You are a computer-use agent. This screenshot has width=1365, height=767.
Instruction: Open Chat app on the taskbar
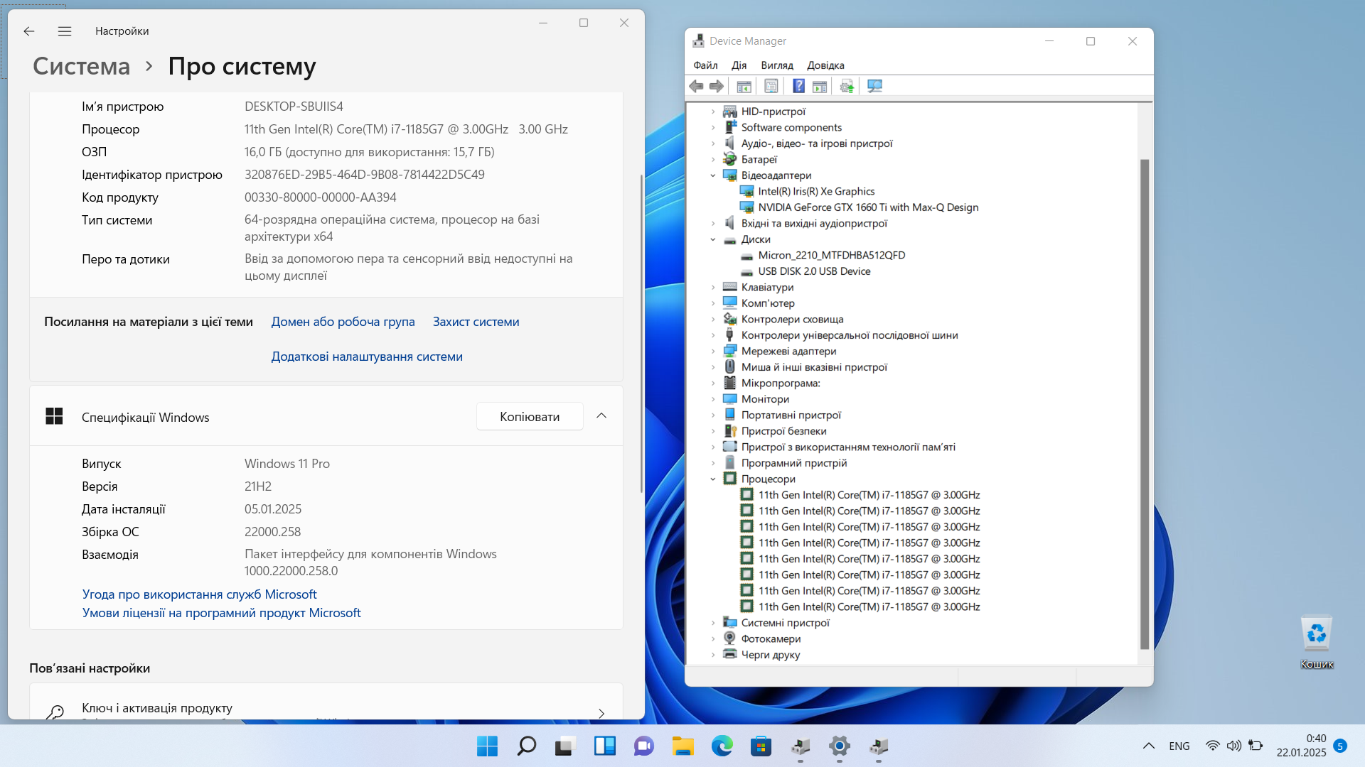pos(643,746)
